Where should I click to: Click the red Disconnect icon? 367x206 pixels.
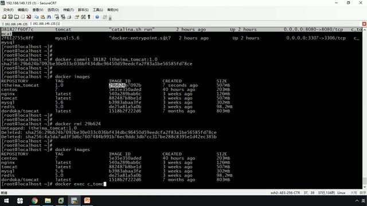pos(29,17)
